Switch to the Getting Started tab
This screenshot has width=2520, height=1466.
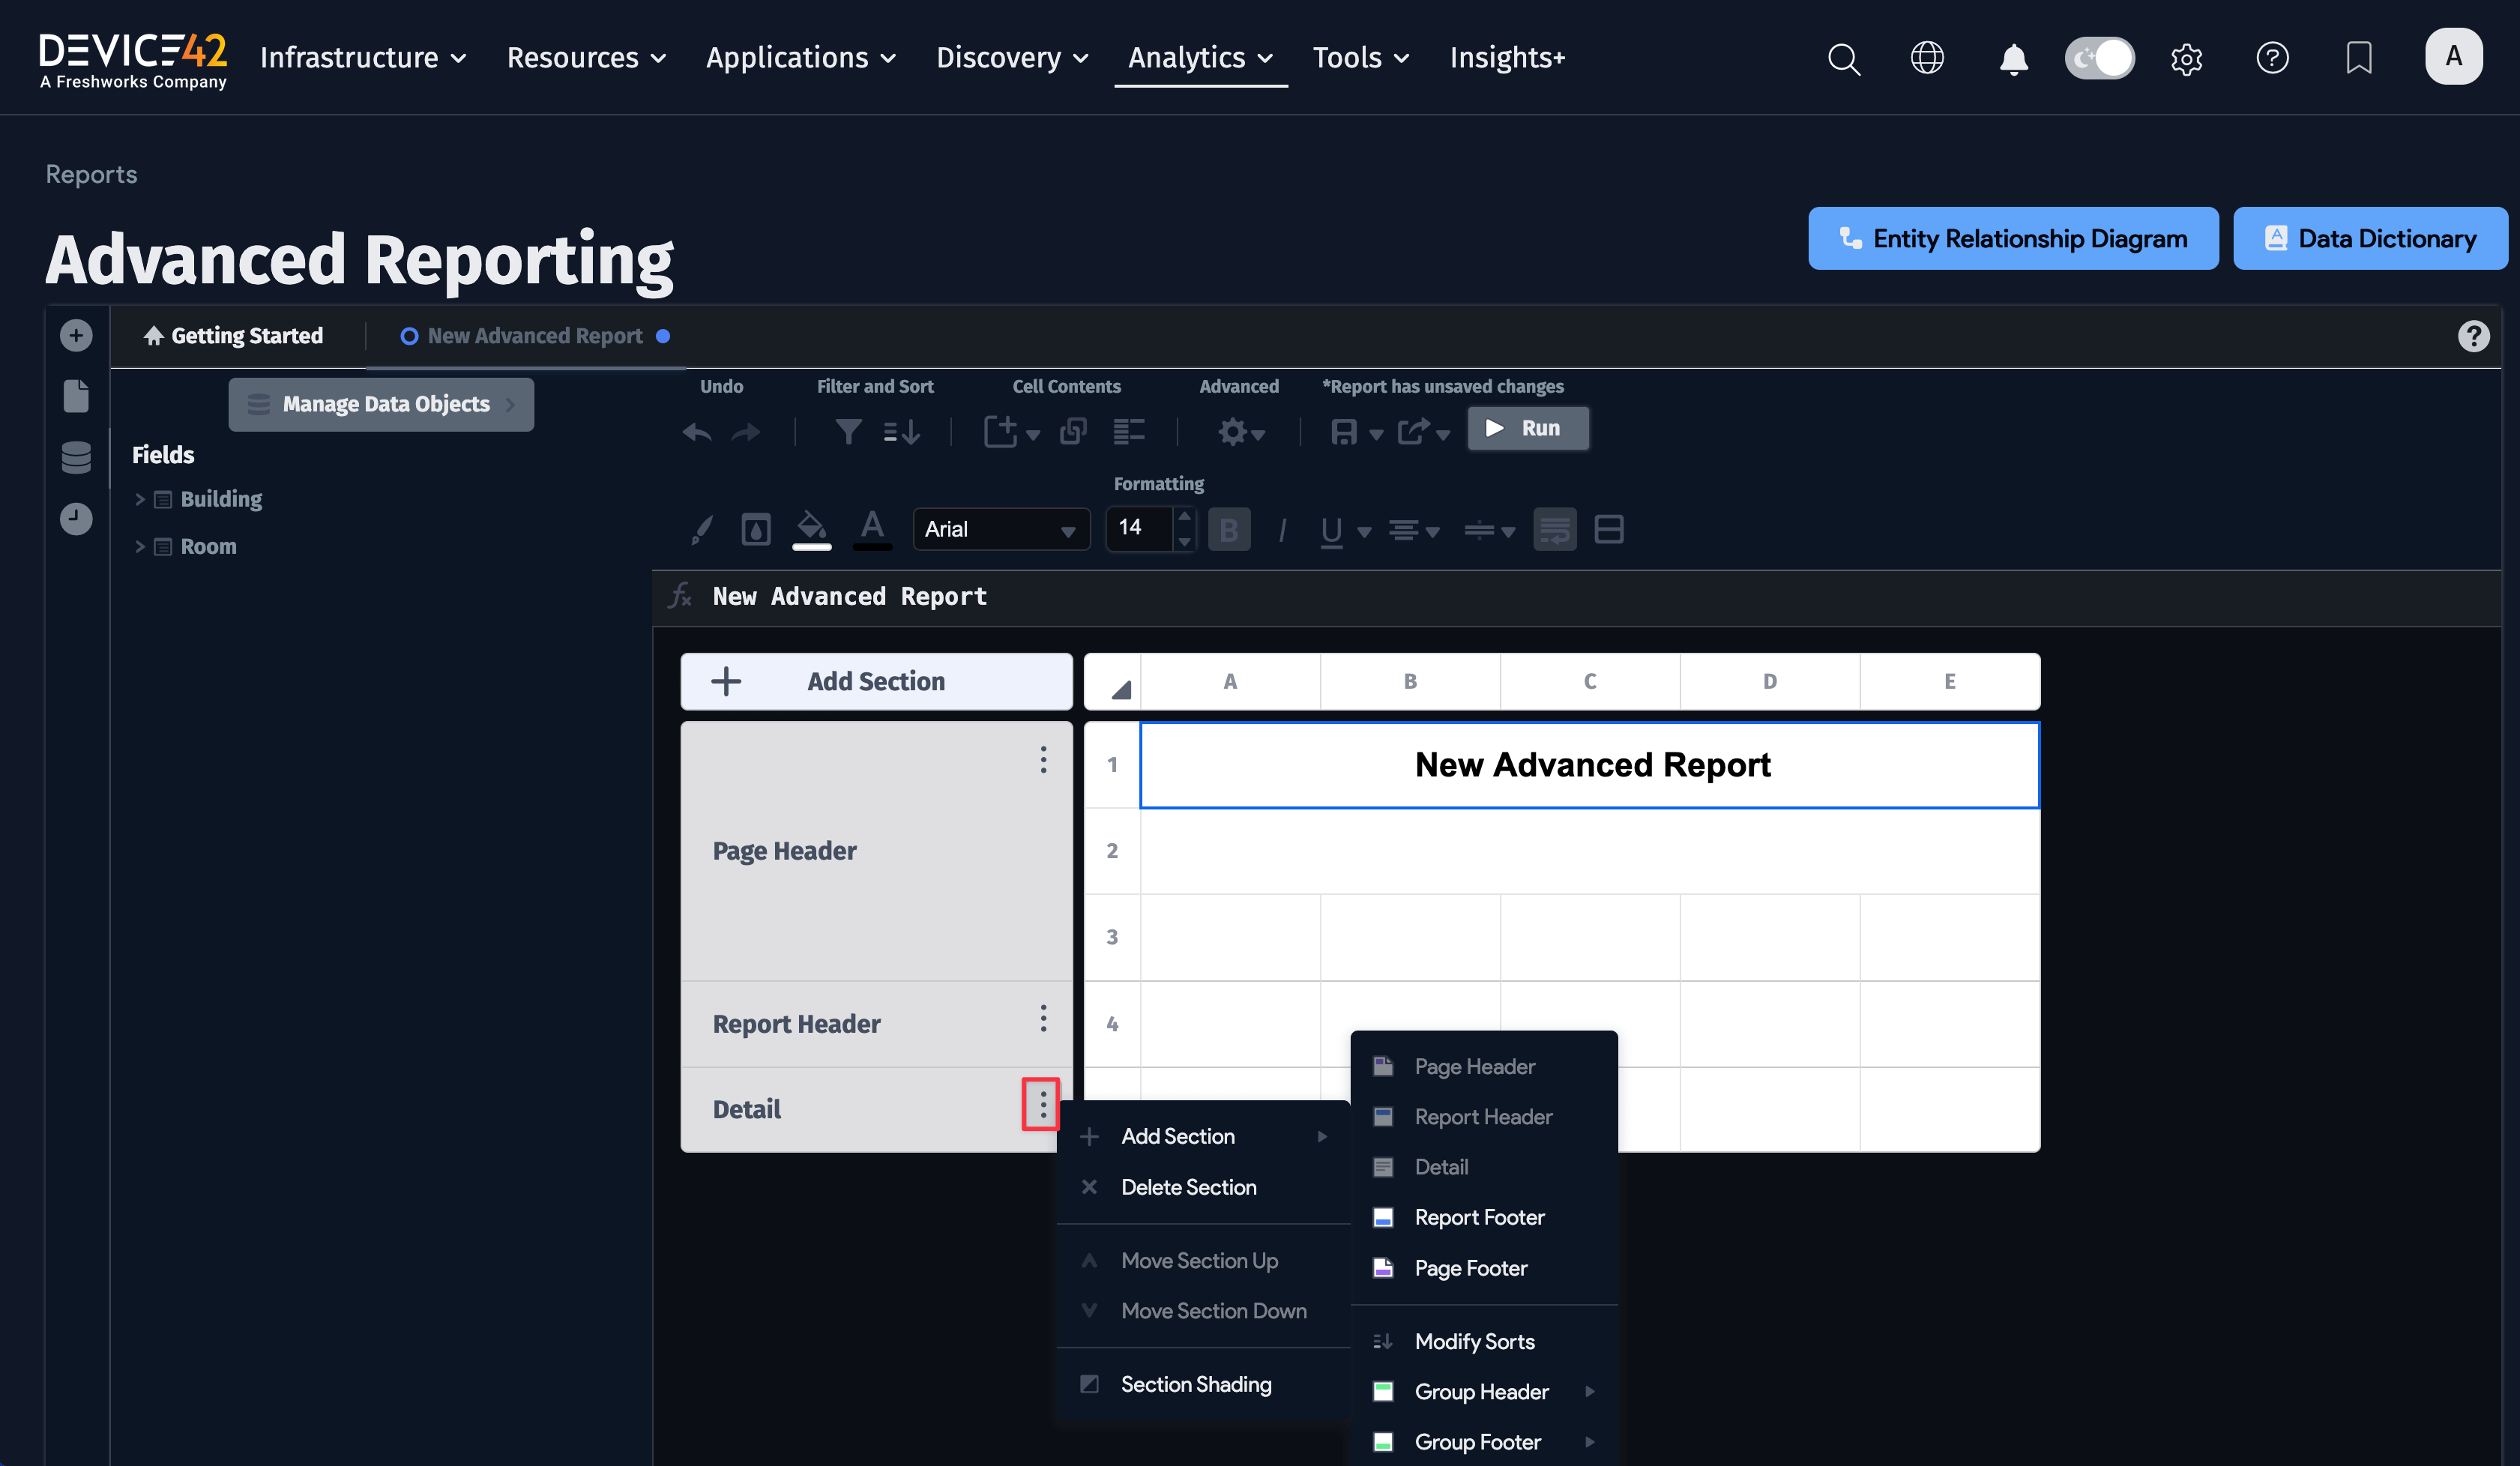click(234, 336)
